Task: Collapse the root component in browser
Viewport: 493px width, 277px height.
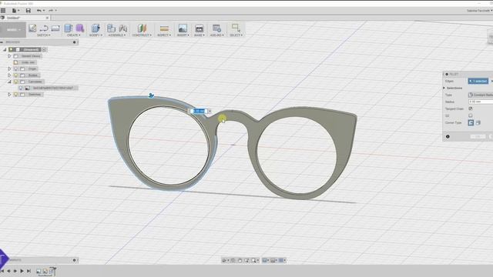Action: (x=5, y=49)
